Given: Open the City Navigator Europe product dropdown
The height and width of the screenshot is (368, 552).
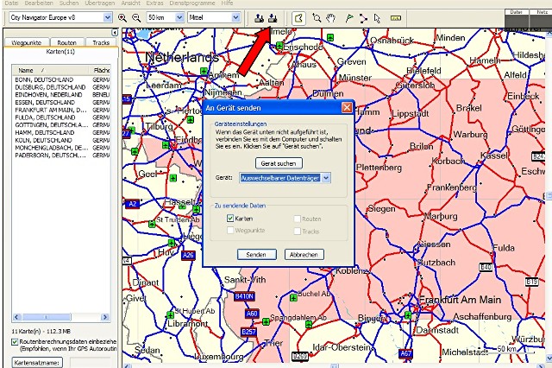Looking at the screenshot, I should 108,17.
